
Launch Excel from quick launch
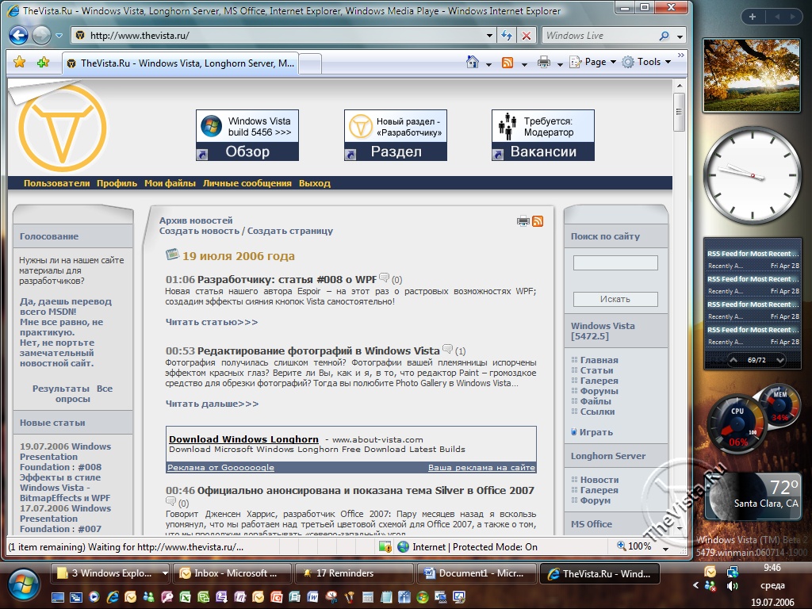click(185, 597)
